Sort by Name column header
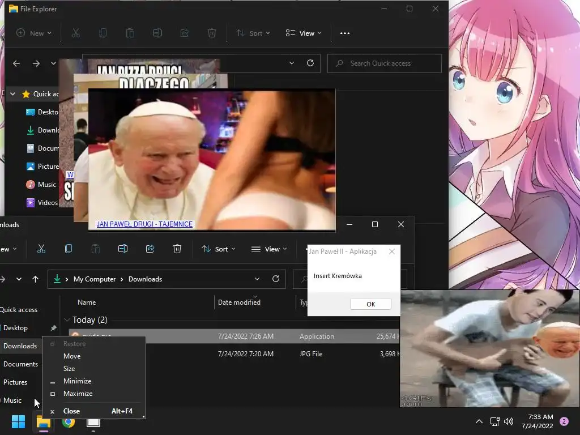580x435 pixels. (87, 302)
